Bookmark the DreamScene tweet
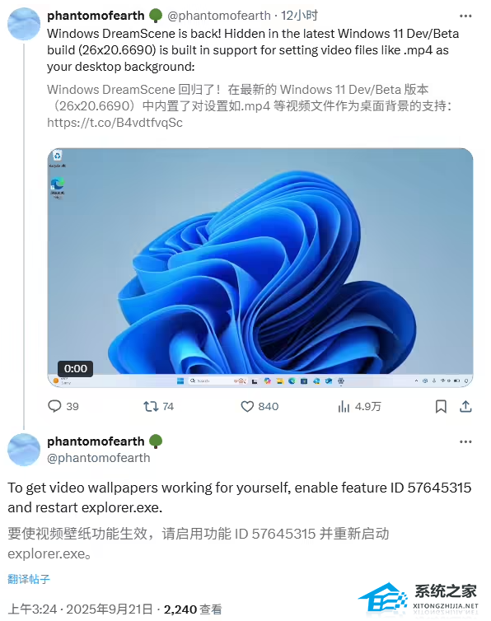 441,406
